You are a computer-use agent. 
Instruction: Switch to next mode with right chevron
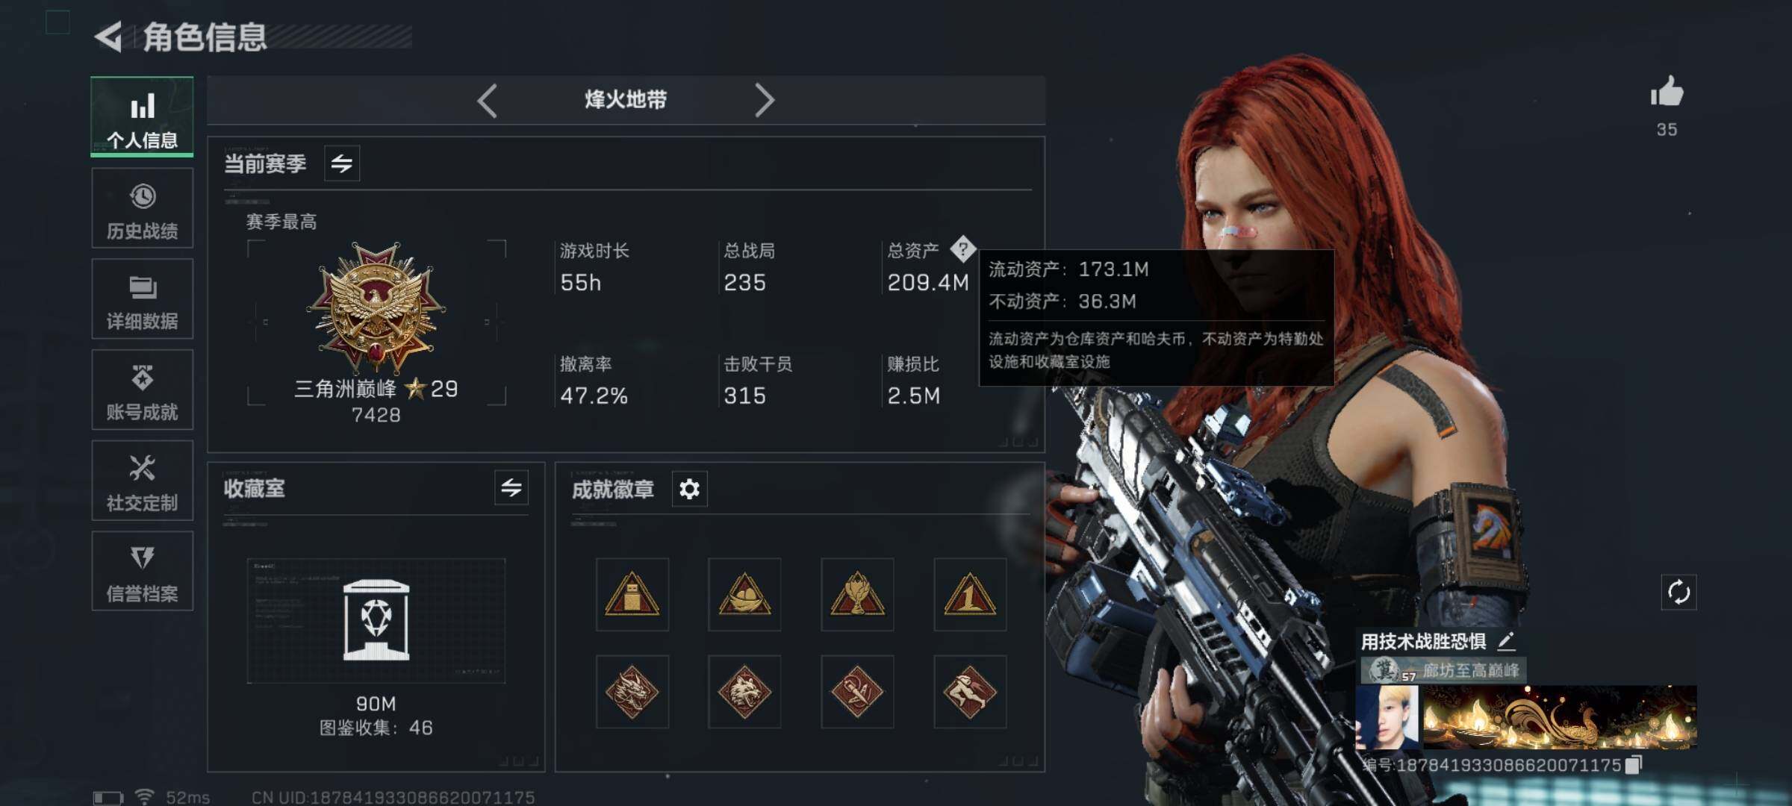coord(764,100)
